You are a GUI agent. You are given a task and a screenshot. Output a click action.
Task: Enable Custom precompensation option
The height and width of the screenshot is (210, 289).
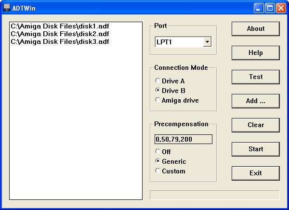[x=158, y=171]
